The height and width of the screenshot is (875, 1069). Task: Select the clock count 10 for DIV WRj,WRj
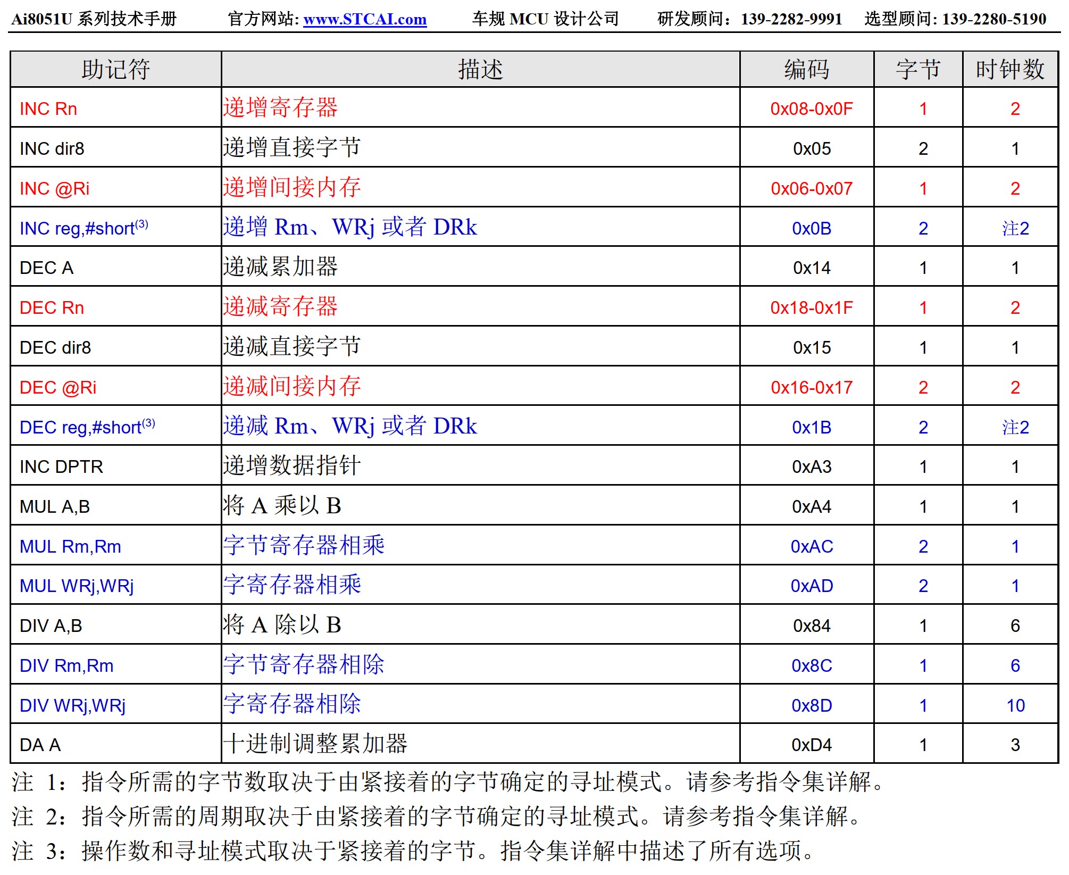click(1015, 705)
